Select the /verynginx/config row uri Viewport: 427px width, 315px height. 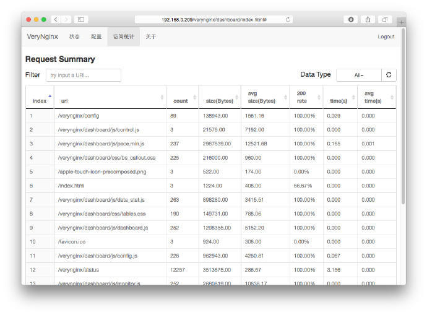pos(79,116)
